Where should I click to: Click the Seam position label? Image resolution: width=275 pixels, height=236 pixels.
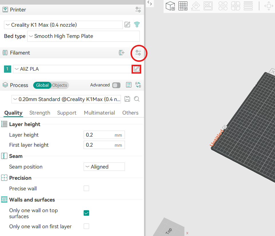(x=26, y=167)
